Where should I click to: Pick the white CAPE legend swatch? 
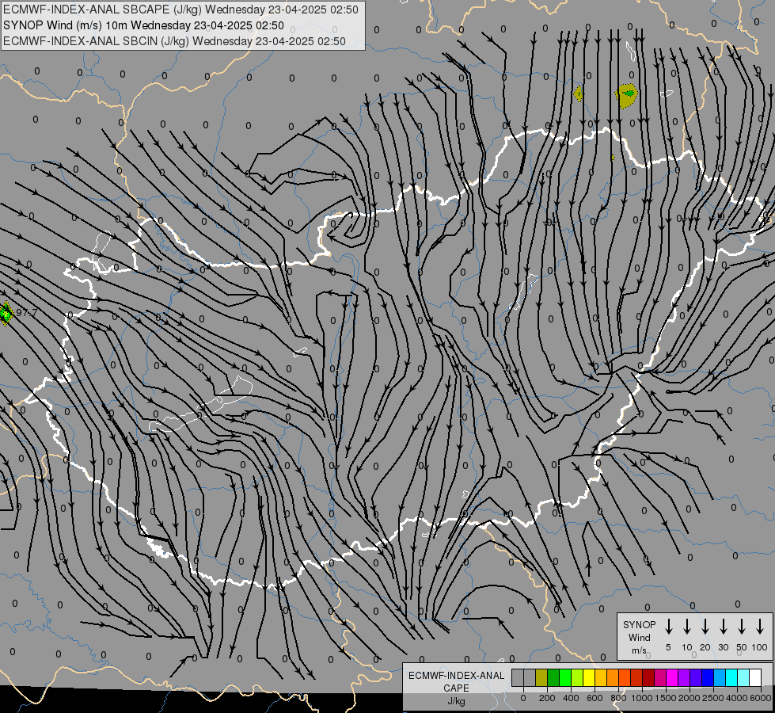754,677
